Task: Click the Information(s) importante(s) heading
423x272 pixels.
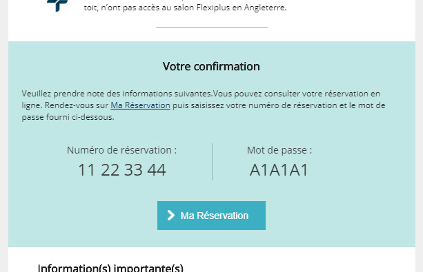Action: pyautogui.click(x=110, y=268)
